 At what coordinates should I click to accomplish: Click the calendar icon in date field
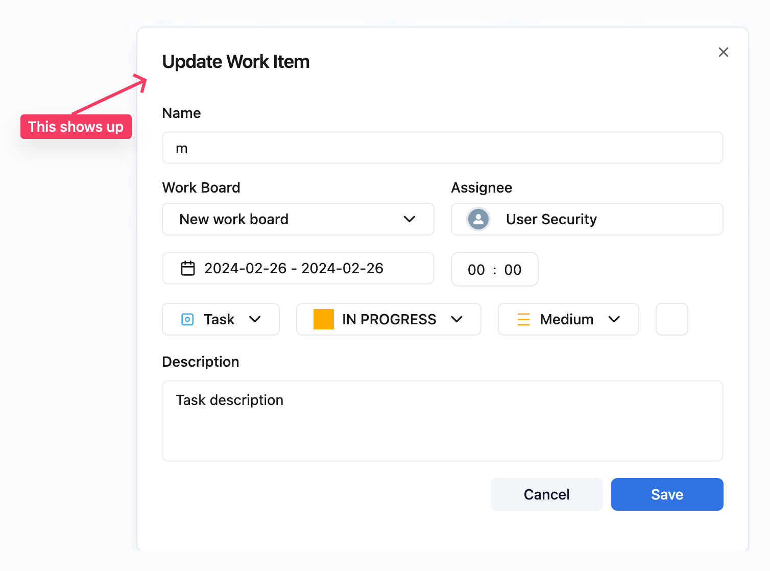188,269
